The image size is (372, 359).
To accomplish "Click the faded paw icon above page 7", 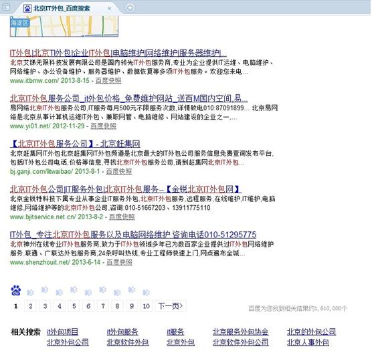I will click(x=103, y=289).
